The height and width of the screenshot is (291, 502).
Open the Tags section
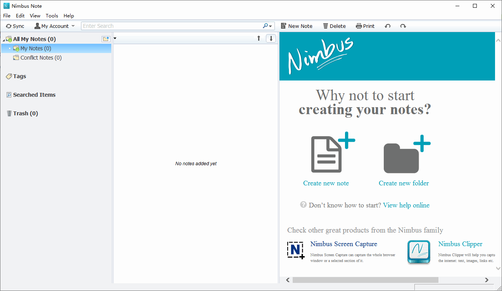coord(16,76)
